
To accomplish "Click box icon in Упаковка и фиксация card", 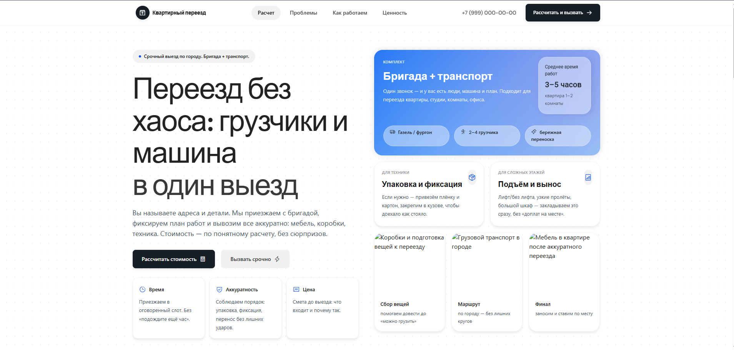I will (x=472, y=177).
